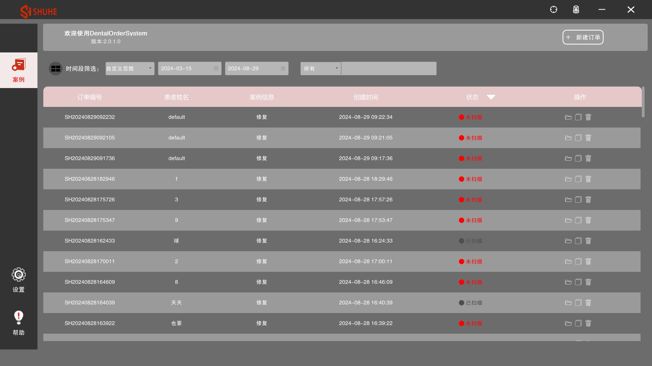Click the order list vertical scrollbar

[x=643, y=102]
